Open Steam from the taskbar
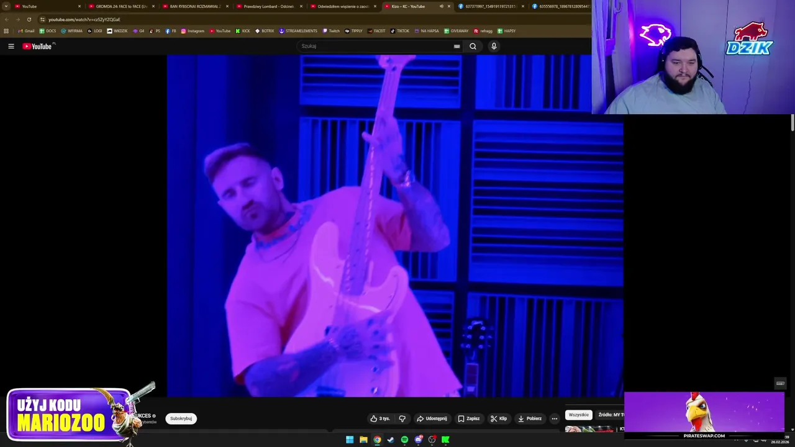Viewport: 795px width, 447px height. 391,440
